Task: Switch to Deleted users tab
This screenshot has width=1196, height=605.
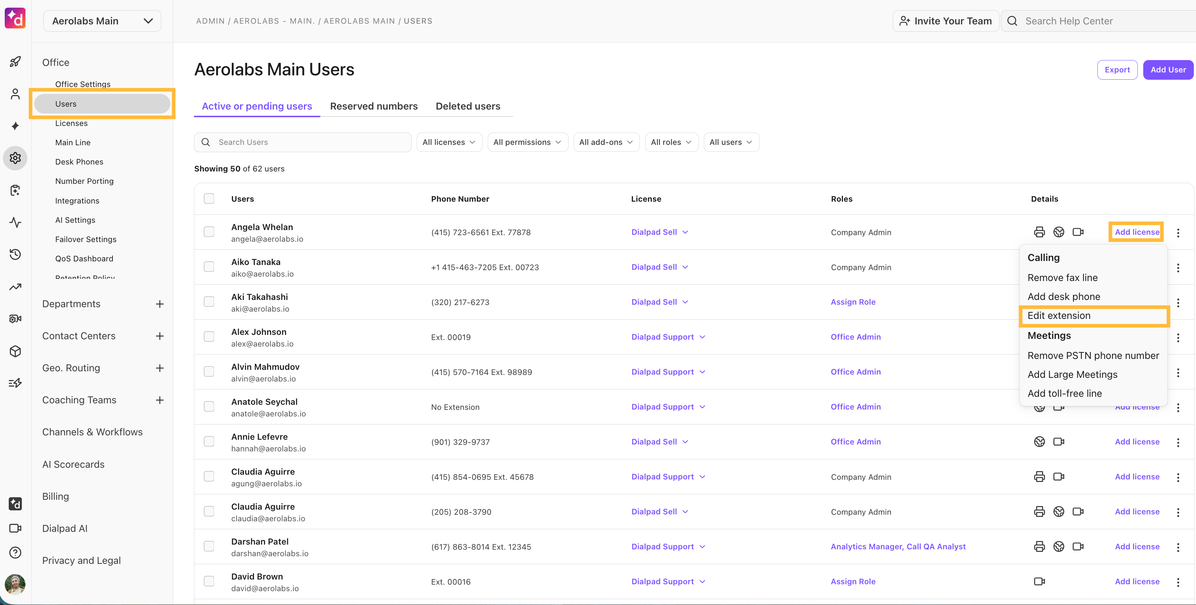Action: click(x=468, y=106)
